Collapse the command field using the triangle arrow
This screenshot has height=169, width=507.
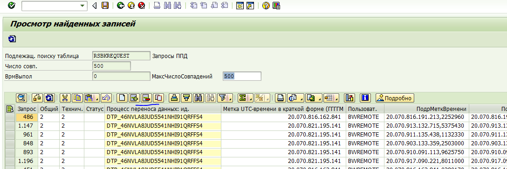coord(95,6)
